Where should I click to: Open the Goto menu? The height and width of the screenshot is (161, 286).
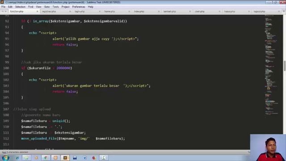click(47, 7)
